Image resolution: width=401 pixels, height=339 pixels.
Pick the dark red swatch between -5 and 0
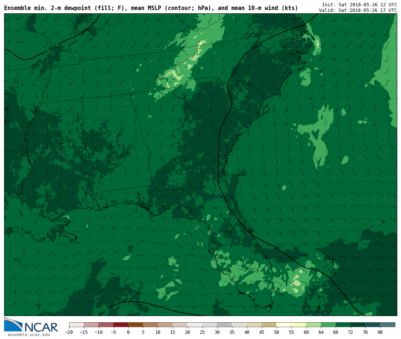tap(121, 325)
